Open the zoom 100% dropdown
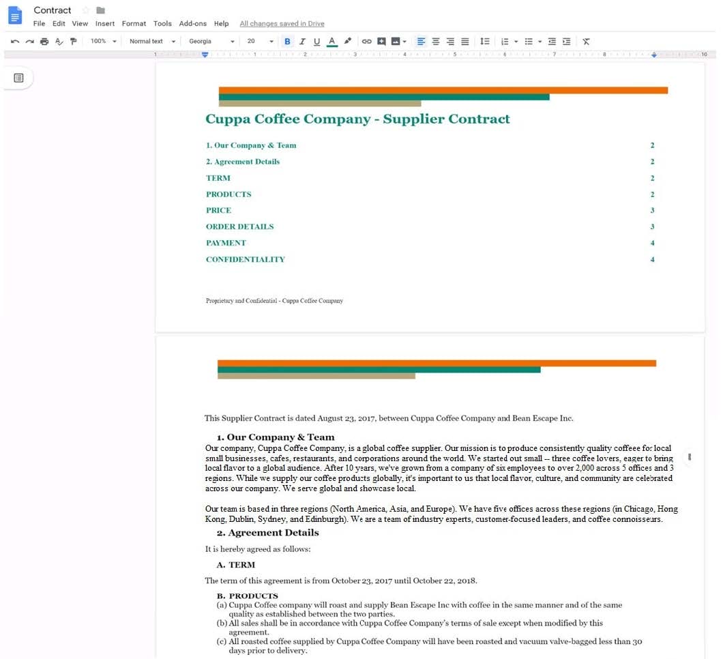 pos(104,42)
